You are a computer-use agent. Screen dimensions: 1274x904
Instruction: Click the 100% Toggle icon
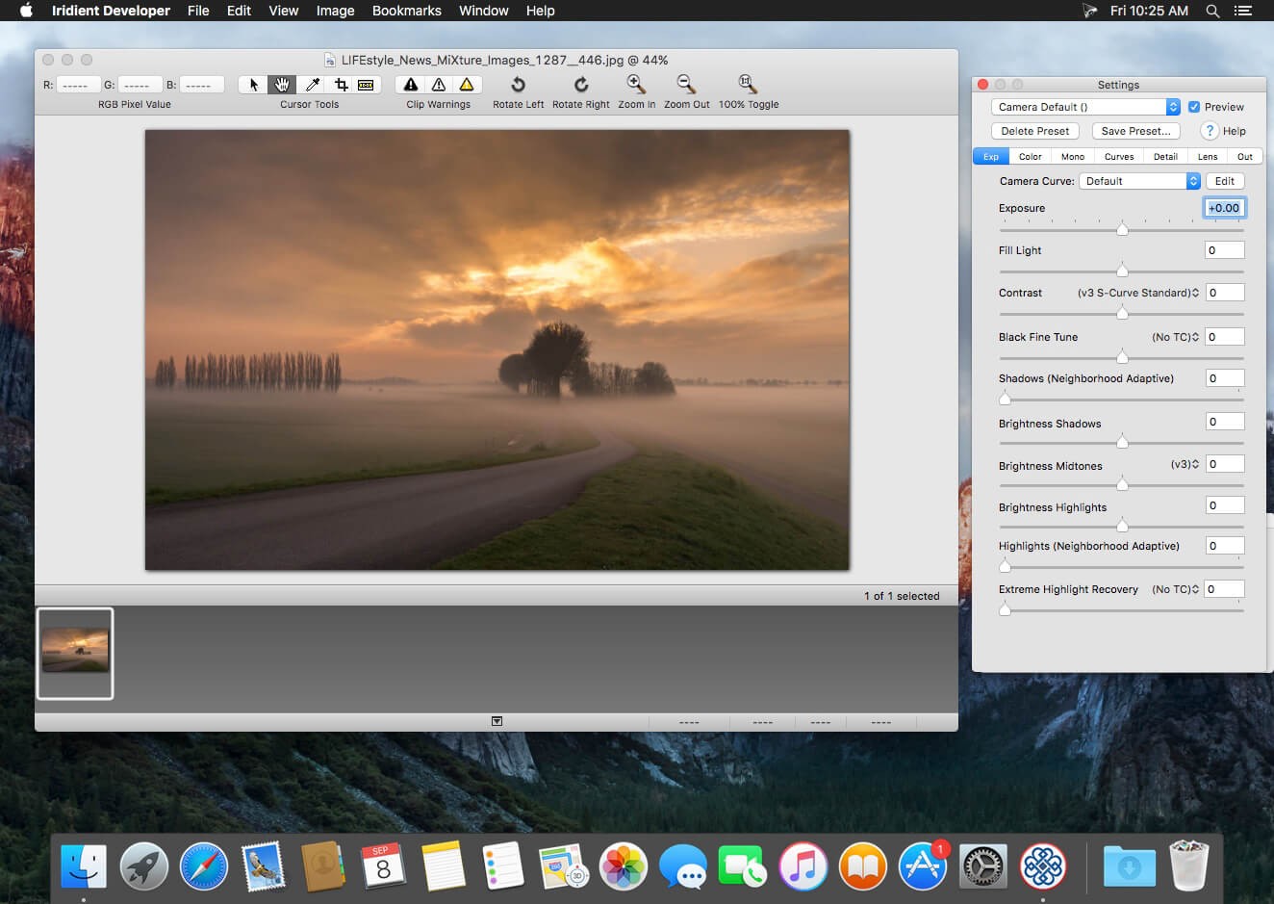pyautogui.click(x=744, y=82)
